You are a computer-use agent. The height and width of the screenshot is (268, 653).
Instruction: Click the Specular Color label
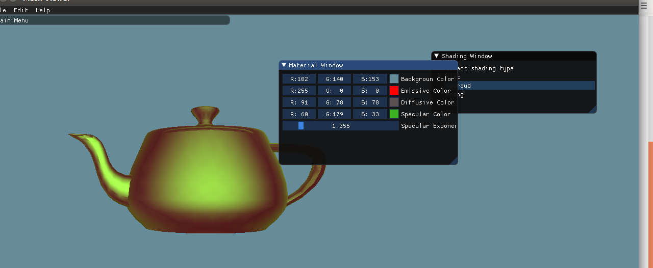(x=426, y=114)
